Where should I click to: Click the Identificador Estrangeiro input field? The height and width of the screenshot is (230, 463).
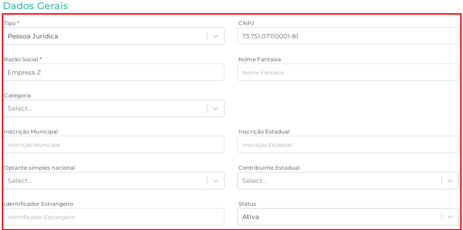[113, 217]
